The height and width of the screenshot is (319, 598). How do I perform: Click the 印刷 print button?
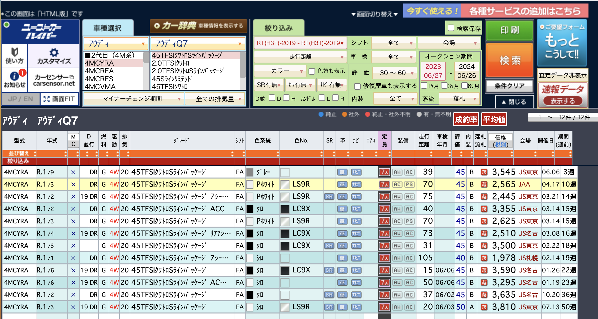[510, 30]
